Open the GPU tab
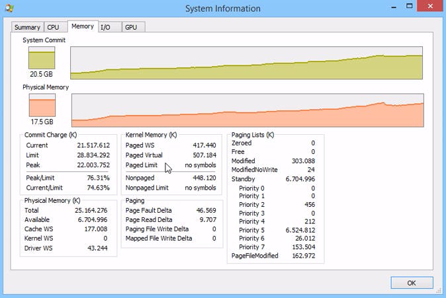The image size is (446, 298). [133, 27]
